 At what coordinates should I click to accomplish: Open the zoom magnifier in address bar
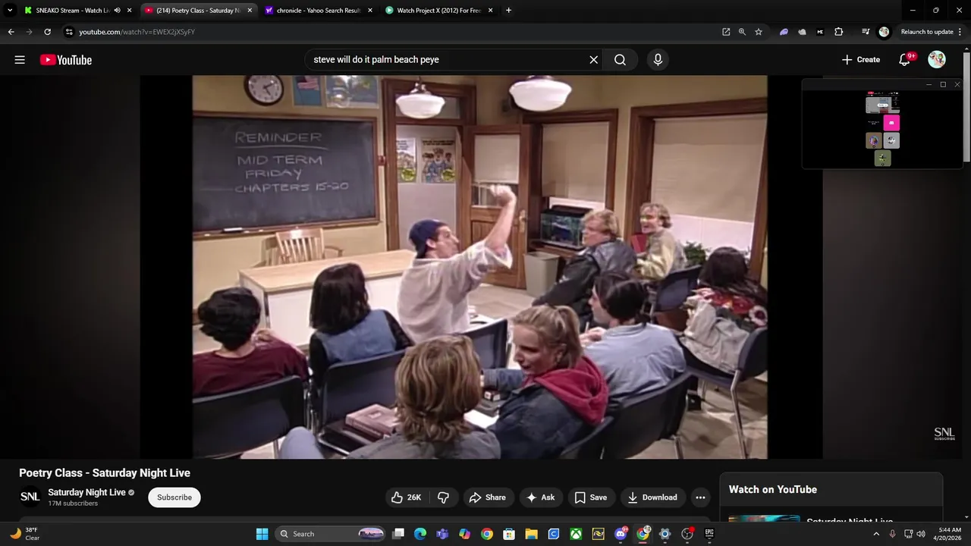[x=742, y=32]
